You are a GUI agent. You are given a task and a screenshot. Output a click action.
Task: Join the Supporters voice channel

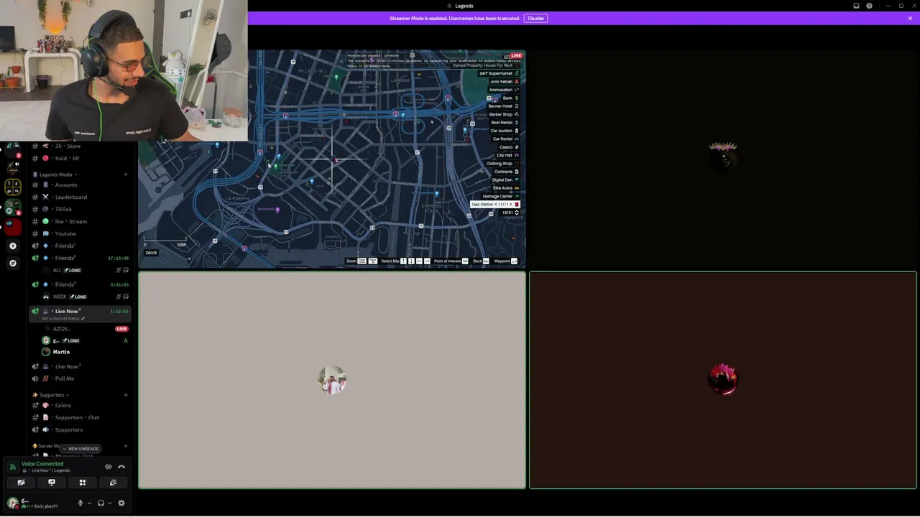pos(80,429)
